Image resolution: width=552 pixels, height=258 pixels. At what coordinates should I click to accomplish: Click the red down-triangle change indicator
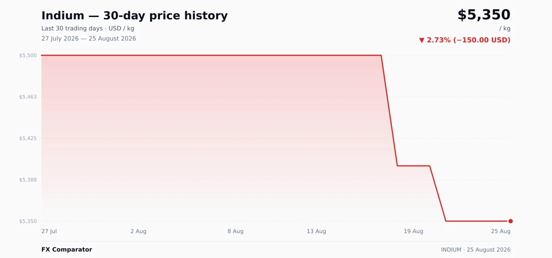pyautogui.click(x=422, y=41)
